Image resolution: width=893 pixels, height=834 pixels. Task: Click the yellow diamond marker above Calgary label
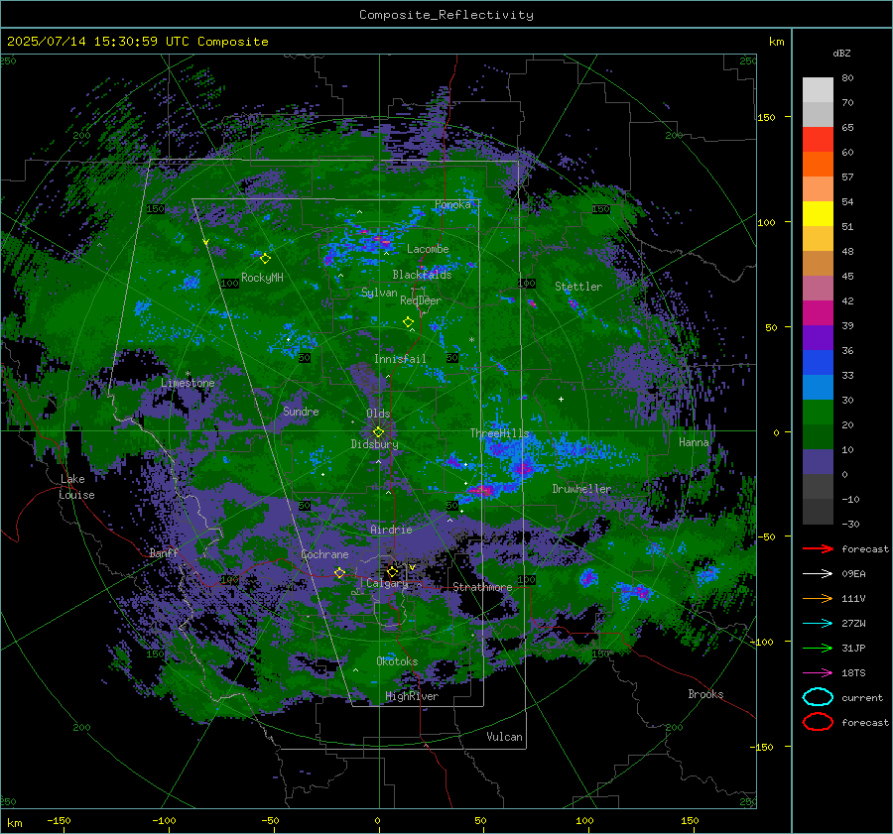coord(392,571)
